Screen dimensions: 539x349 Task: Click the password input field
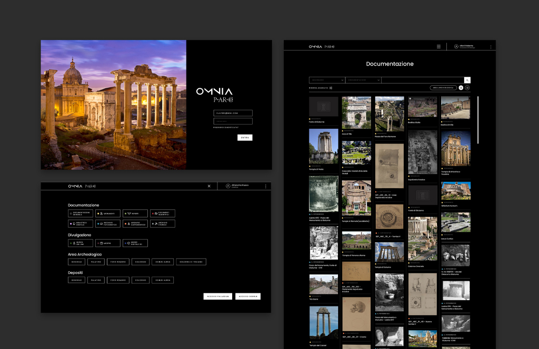point(233,121)
